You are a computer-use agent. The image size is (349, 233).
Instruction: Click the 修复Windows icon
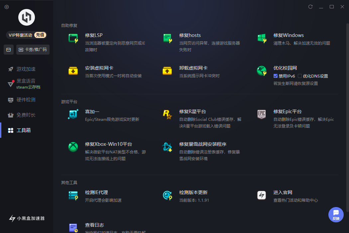[x=262, y=38]
